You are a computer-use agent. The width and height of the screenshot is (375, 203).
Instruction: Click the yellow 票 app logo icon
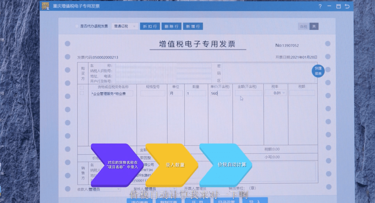pyautogui.click(x=45, y=6)
